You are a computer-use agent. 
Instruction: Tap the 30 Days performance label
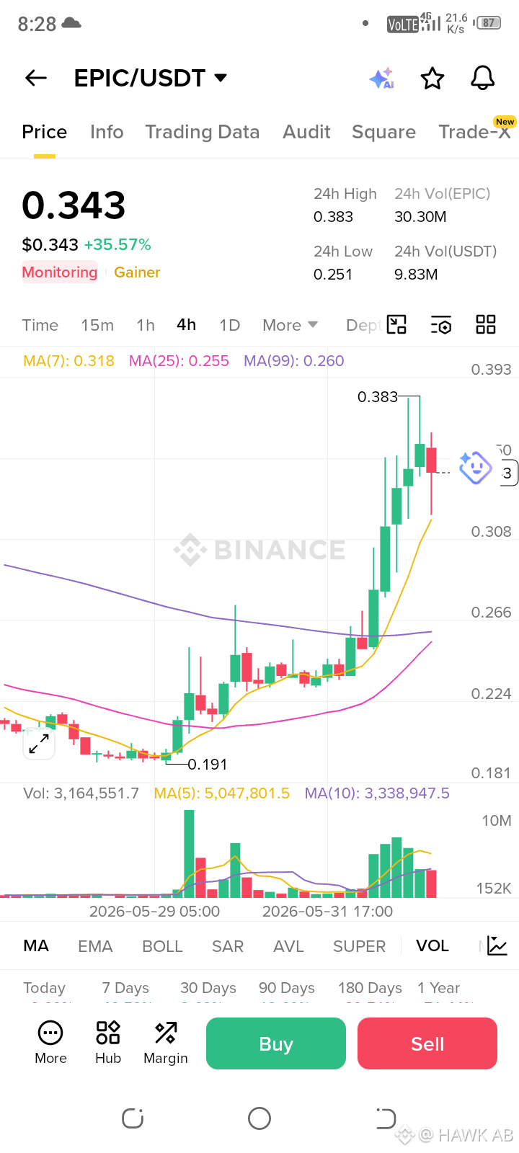pyautogui.click(x=208, y=988)
